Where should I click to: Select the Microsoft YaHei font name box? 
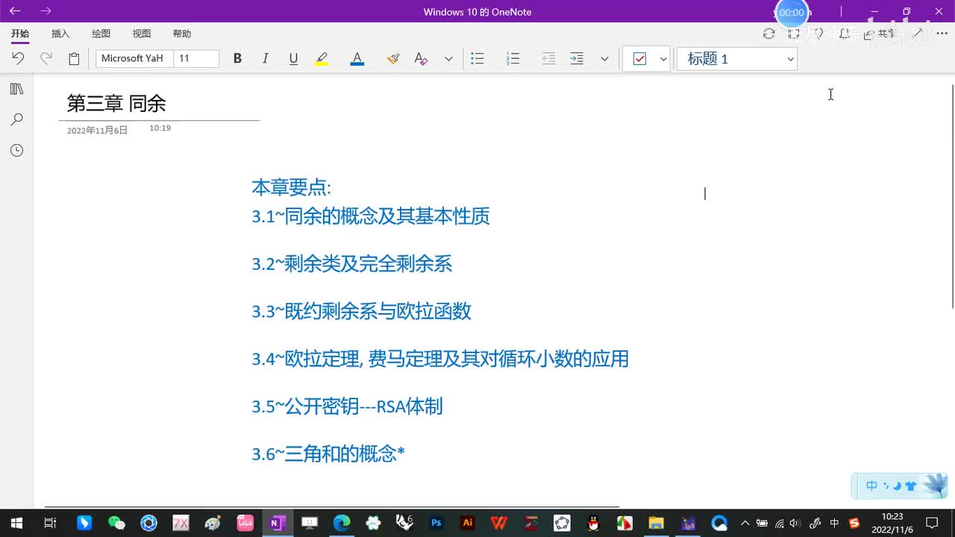134,58
